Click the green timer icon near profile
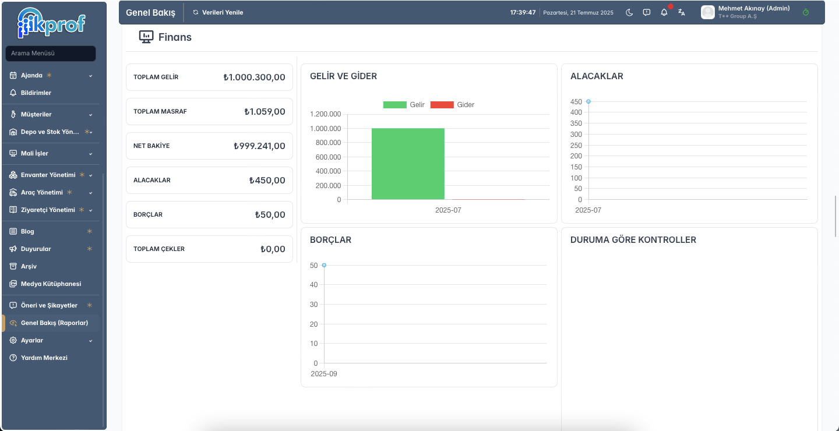This screenshot has width=839, height=431. pos(806,12)
